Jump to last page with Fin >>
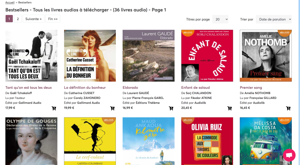 (53, 19)
